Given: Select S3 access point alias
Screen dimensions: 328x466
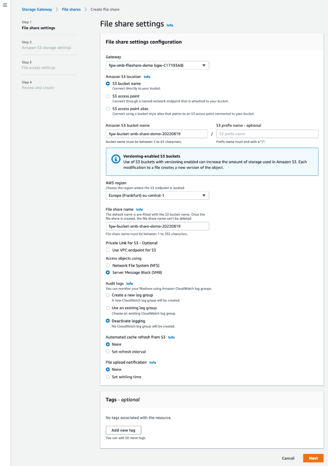Looking at the screenshot, I should [x=108, y=108].
